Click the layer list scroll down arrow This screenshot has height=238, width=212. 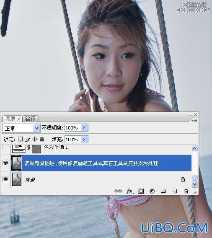tap(194, 184)
